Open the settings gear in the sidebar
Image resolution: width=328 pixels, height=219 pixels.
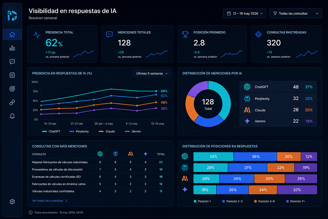(12, 201)
